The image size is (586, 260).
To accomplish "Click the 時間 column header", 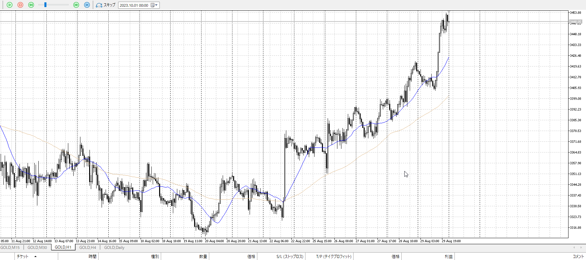I will click(x=93, y=257).
